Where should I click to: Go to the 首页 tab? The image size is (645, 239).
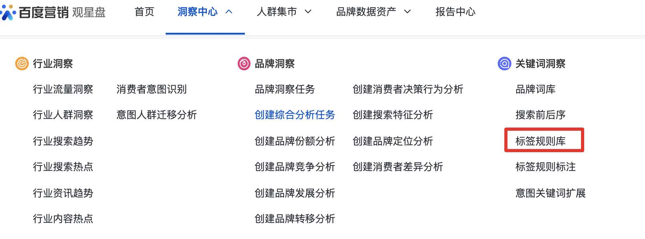click(x=144, y=12)
